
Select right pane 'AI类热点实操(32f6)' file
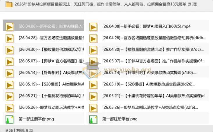(x=148, y=107)
